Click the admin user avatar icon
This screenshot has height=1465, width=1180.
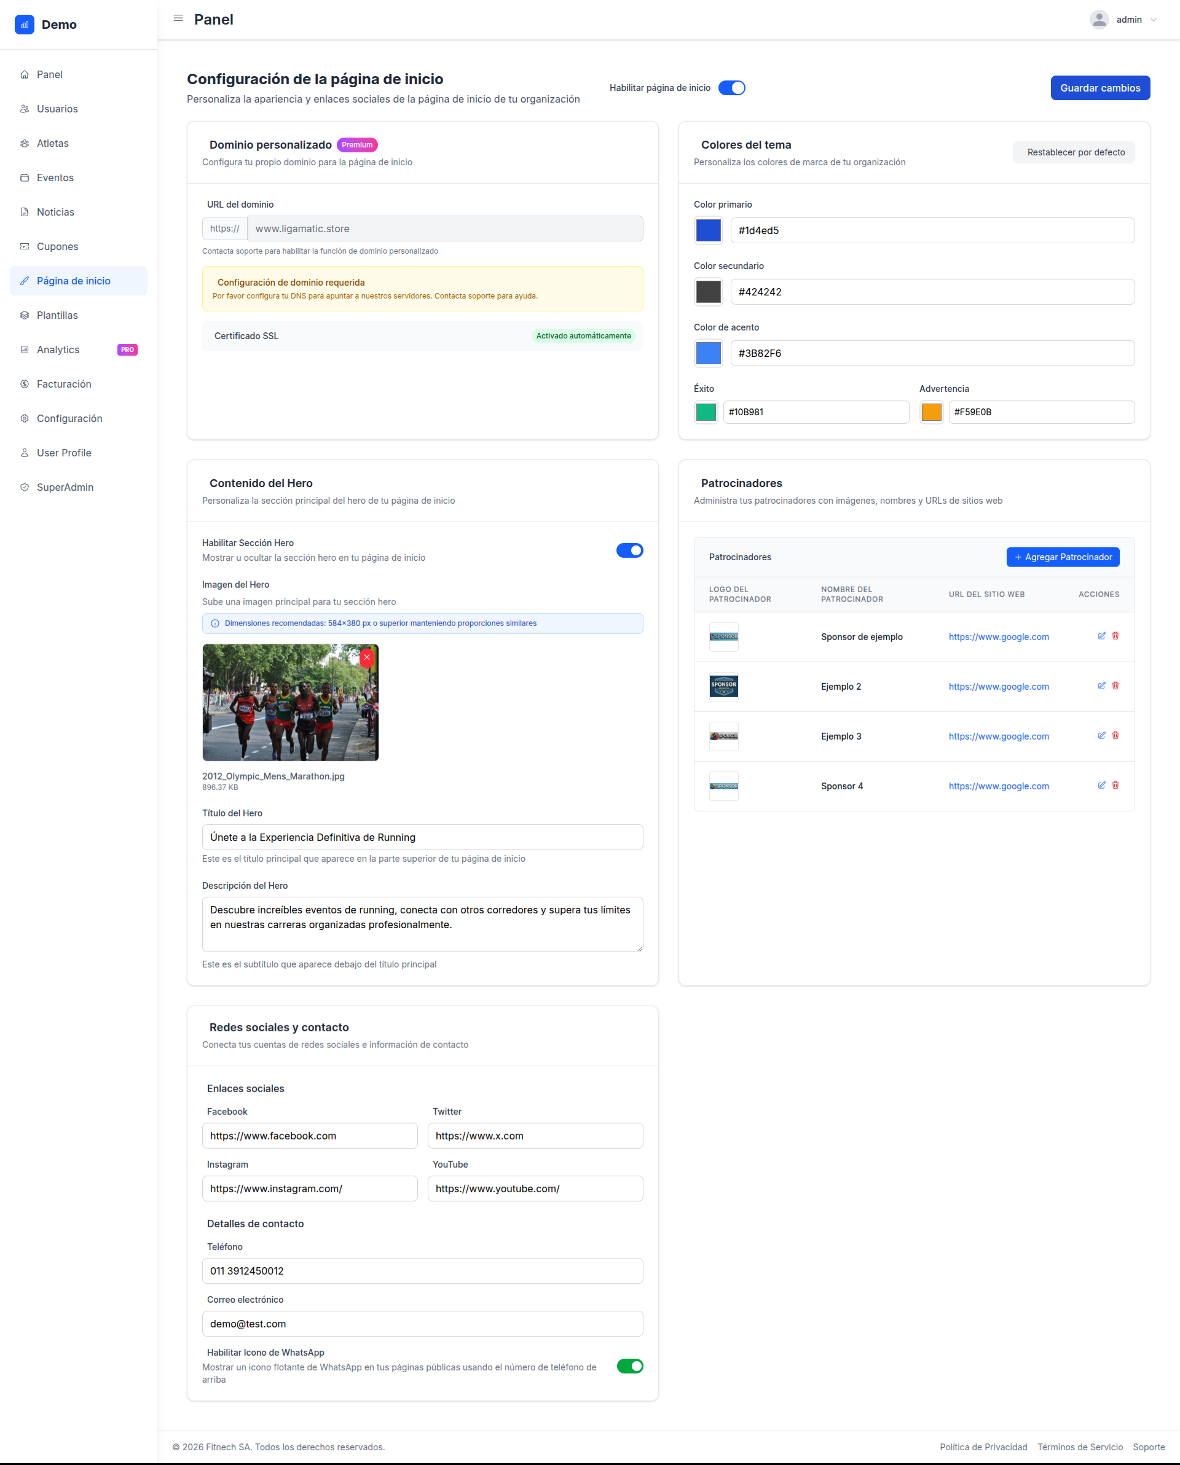[x=1098, y=20]
